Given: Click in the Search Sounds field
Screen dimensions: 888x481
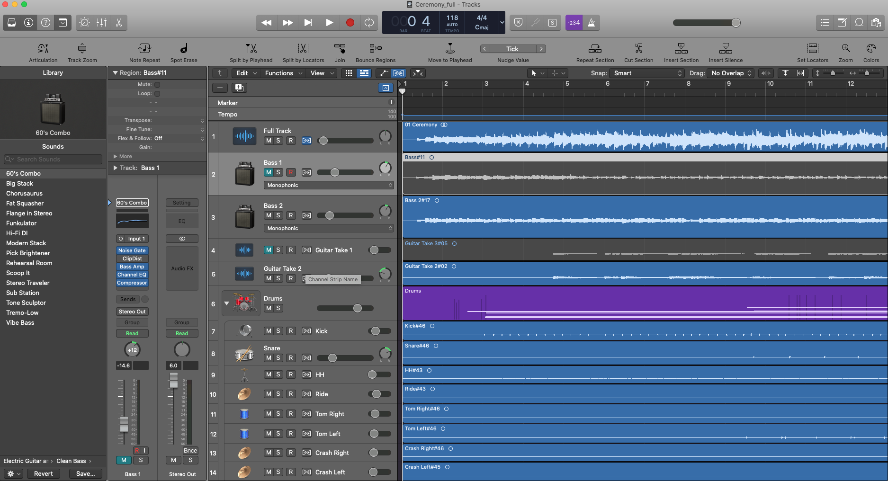Looking at the screenshot, I should click(x=53, y=159).
